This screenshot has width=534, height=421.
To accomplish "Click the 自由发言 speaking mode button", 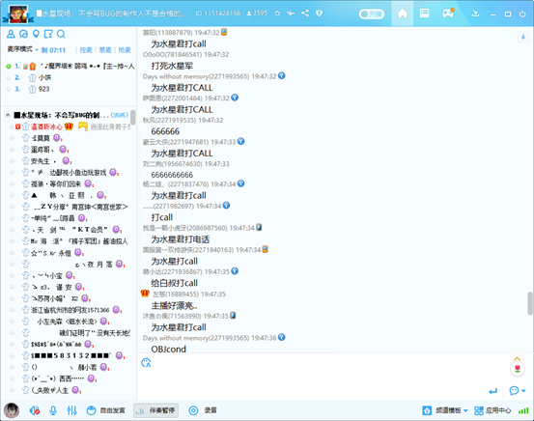I will click(x=106, y=410).
